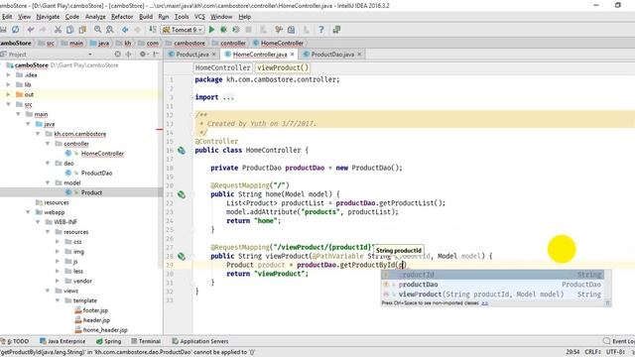Open the Spring tool window
This screenshot has height=357, width=635.
click(x=108, y=341)
